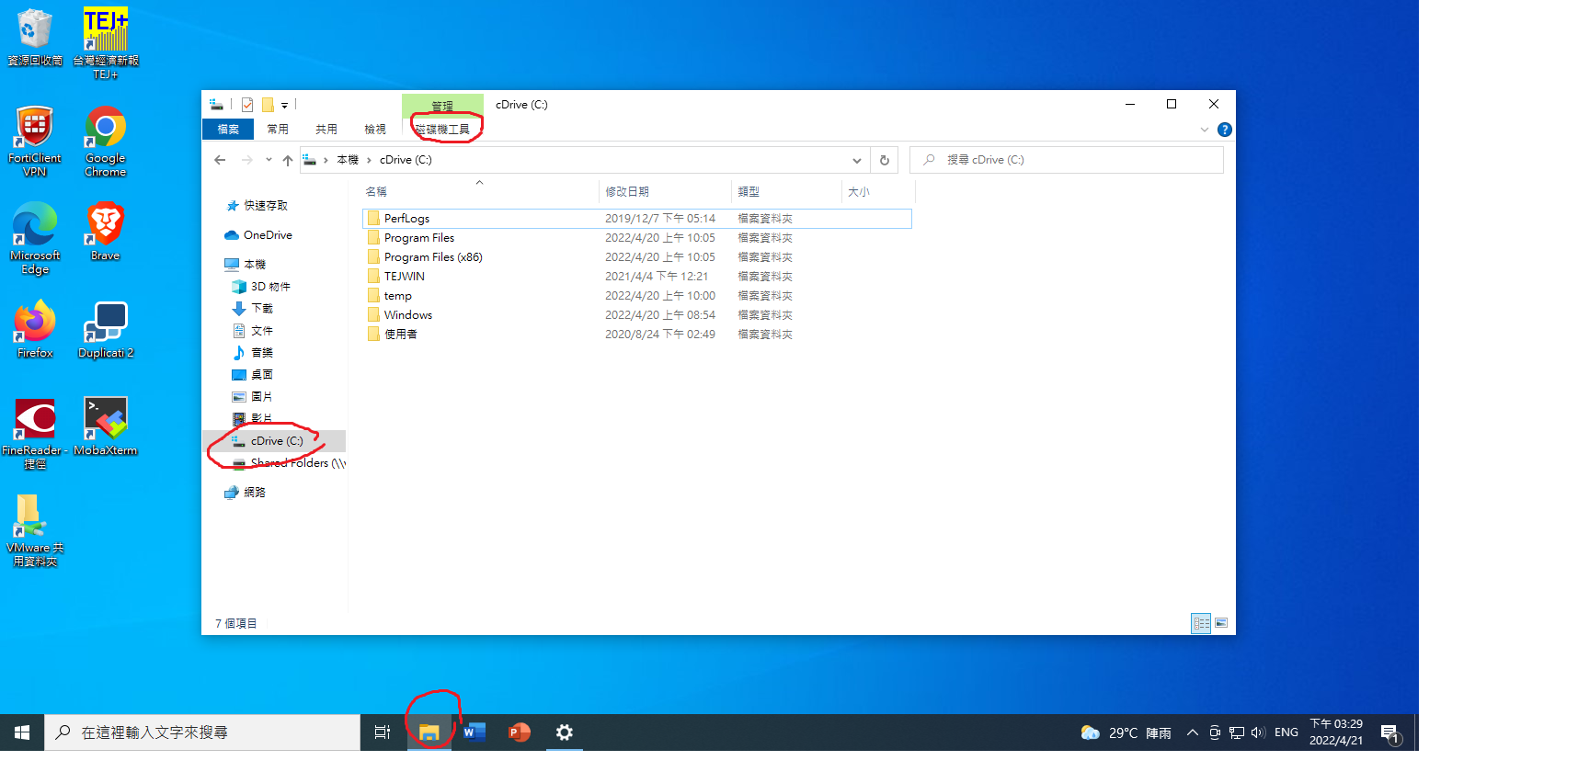Click the back navigation arrow
This screenshot has width=1578, height=772.
click(x=220, y=160)
